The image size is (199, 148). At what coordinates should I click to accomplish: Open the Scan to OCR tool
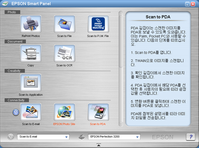64,53
